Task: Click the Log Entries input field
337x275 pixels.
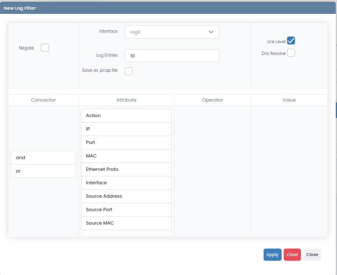Action: [x=172, y=56]
